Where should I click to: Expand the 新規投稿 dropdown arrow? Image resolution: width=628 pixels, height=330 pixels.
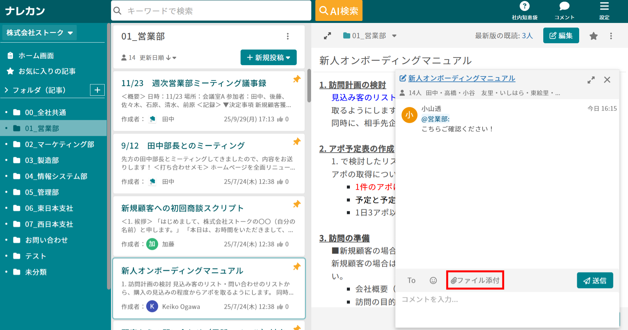(289, 57)
